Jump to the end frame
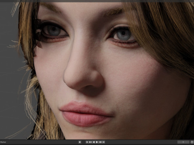 pos(103,142)
